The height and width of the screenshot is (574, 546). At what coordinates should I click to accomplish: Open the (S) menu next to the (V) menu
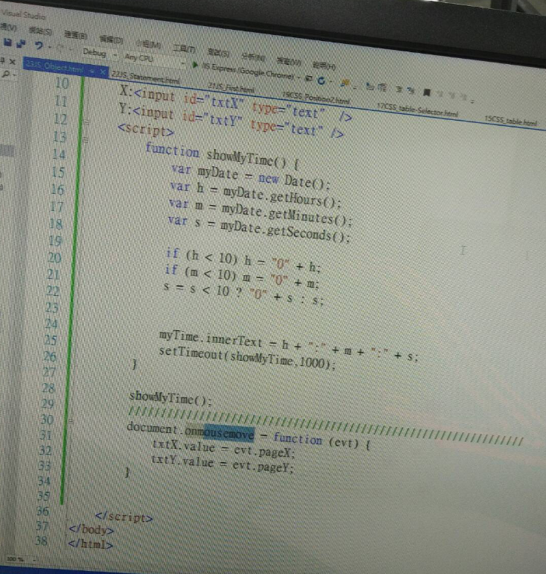[40, 31]
